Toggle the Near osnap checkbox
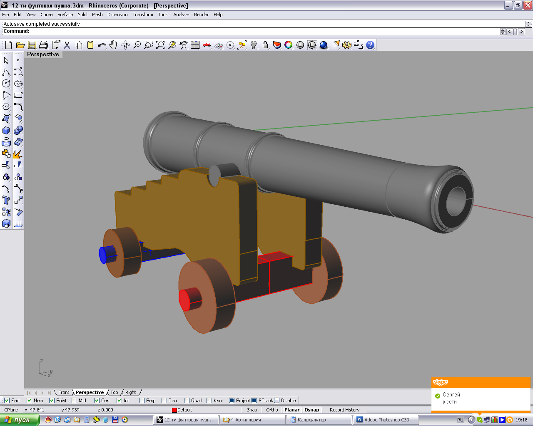533x426 pixels. tap(29, 401)
